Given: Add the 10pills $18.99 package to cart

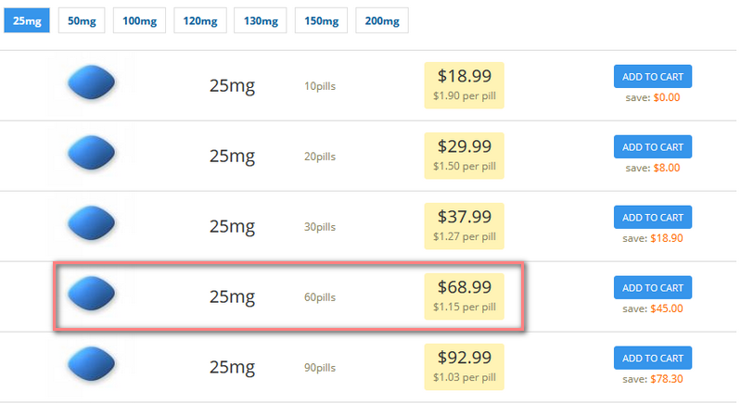Looking at the screenshot, I should click(x=653, y=76).
